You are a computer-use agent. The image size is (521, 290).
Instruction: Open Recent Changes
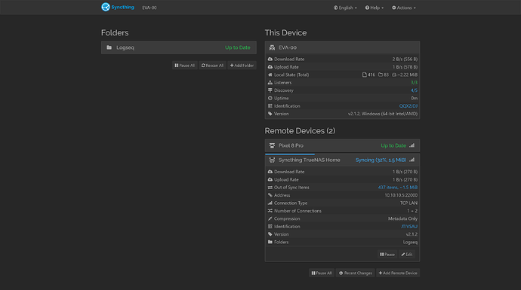click(x=356, y=273)
